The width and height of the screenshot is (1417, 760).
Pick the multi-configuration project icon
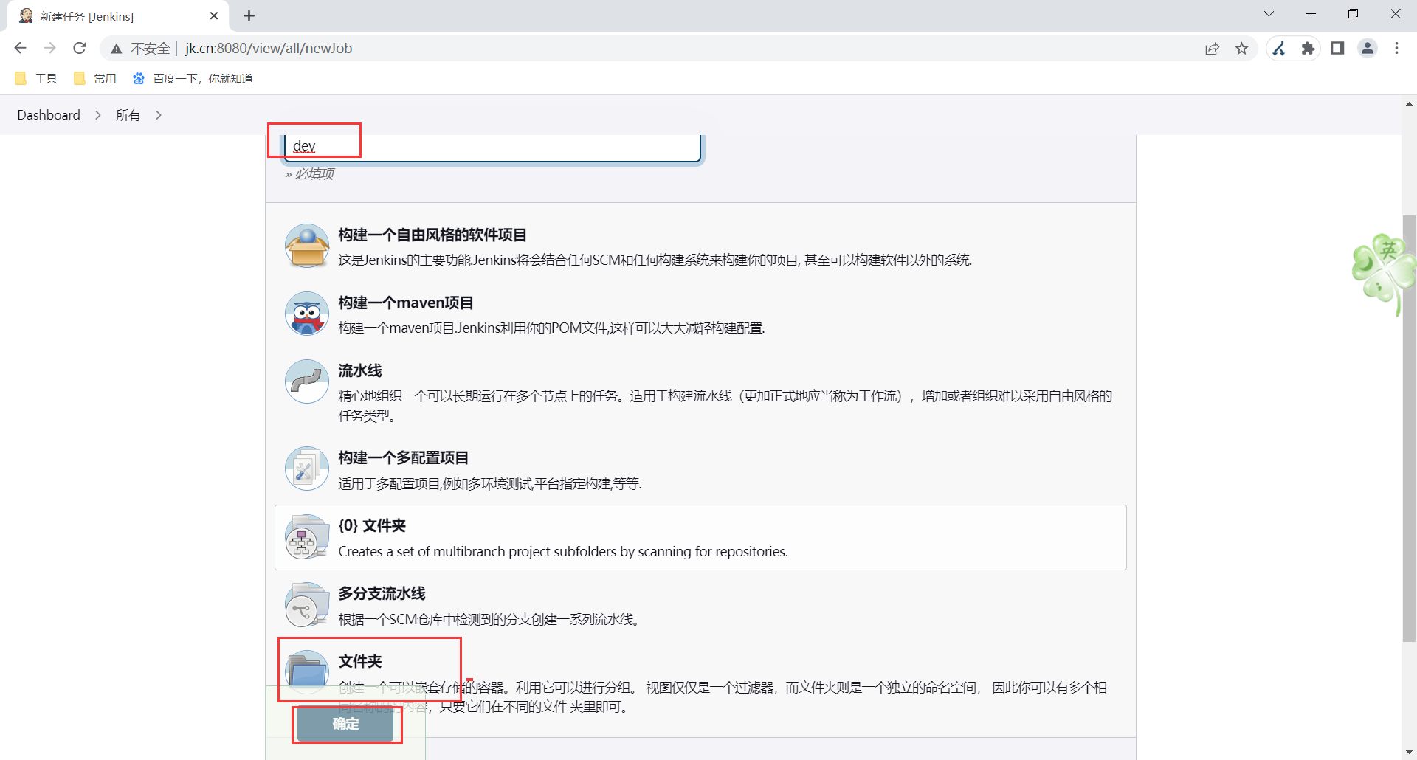pos(307,469)
